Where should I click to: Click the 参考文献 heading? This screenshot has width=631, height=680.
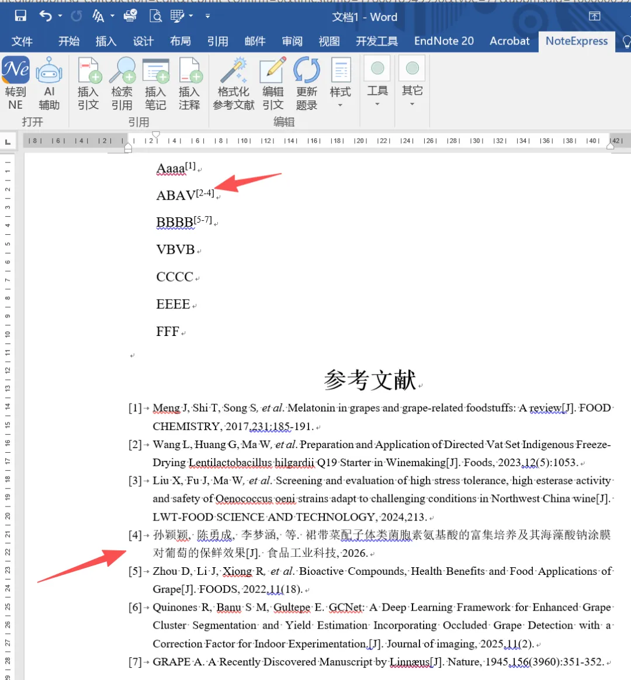click(370, 380)
